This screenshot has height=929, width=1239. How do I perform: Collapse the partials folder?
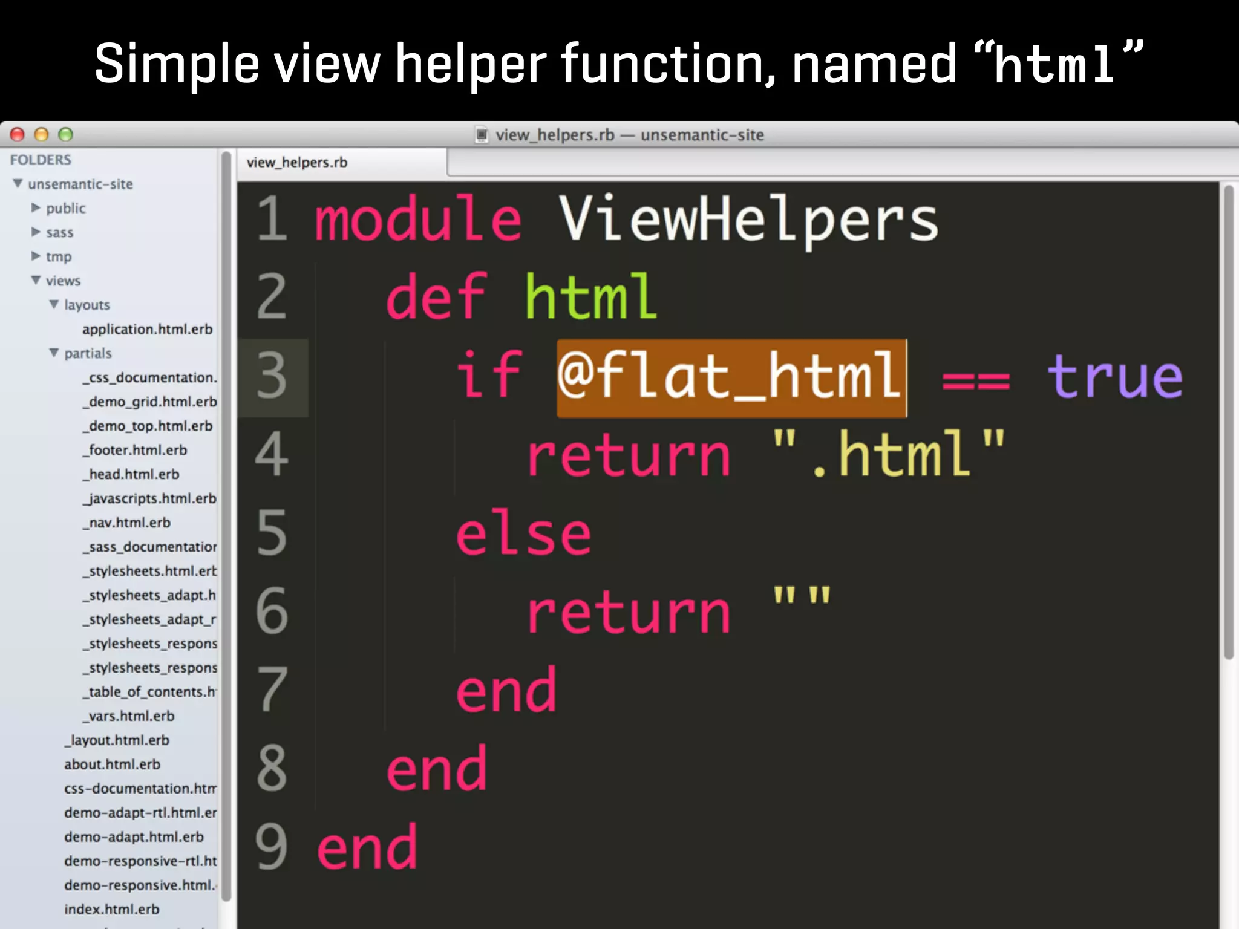coord(54,353)
